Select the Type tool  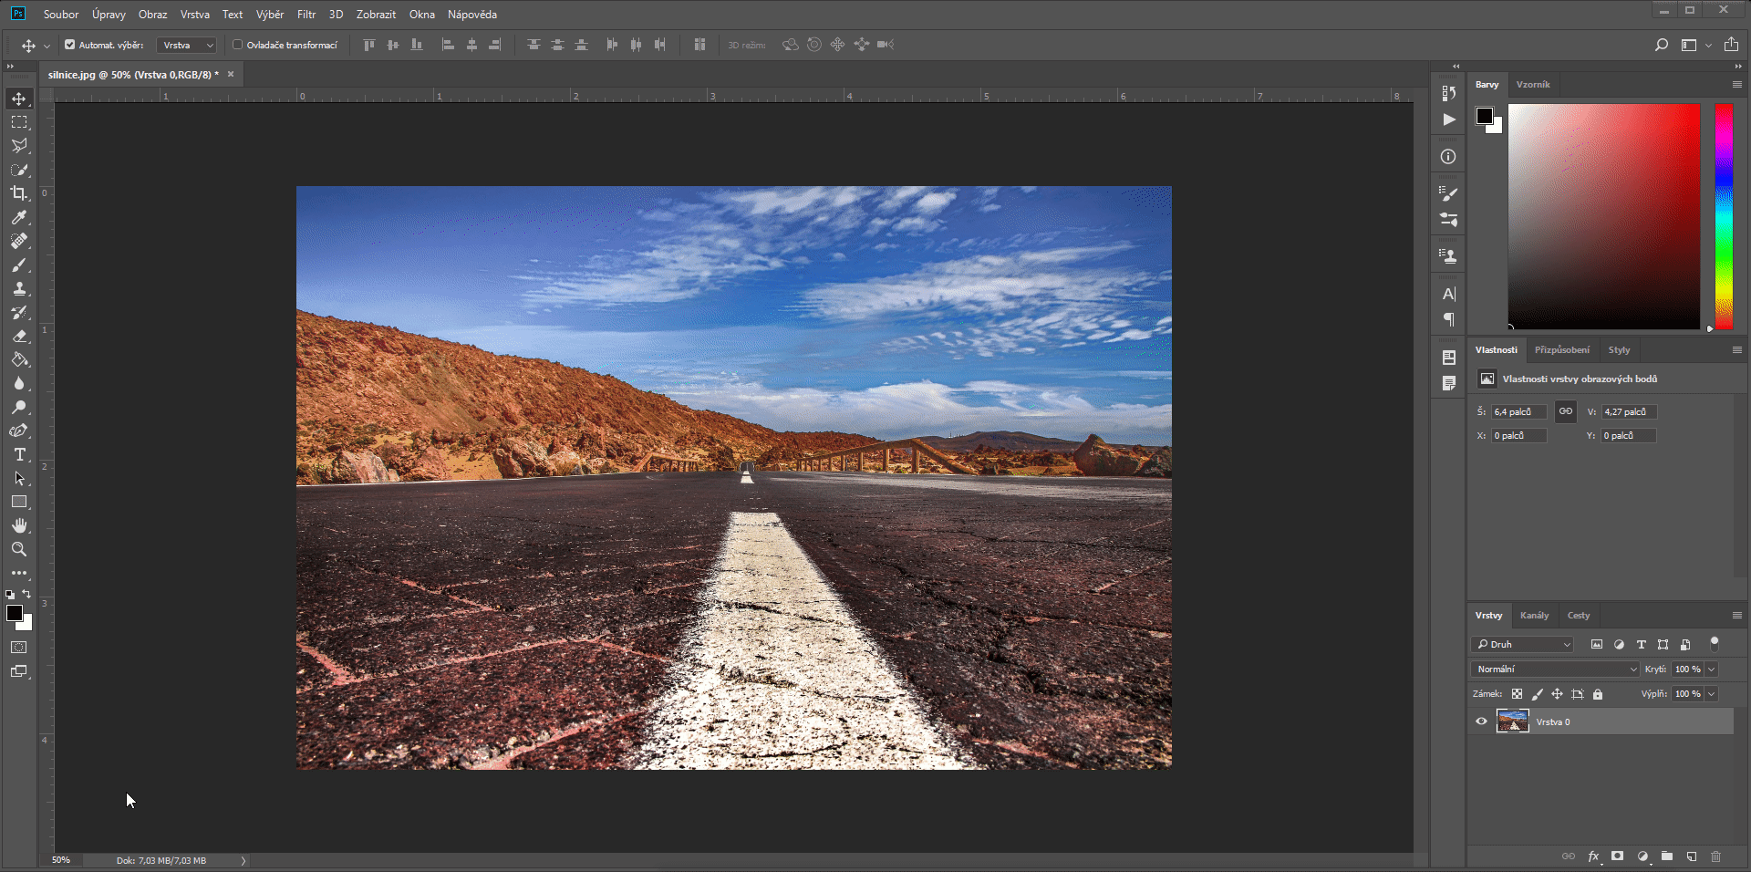tap(19, 455)
